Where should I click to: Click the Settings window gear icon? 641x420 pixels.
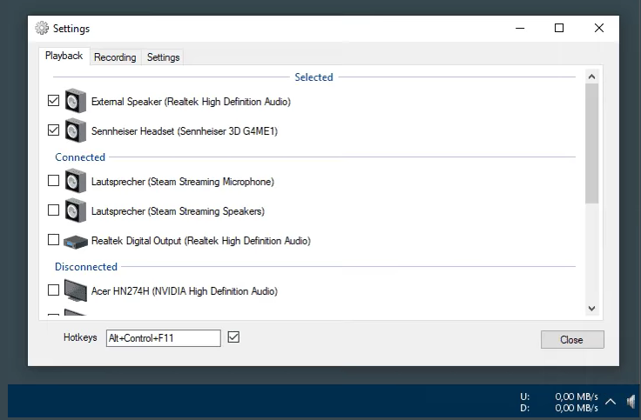point(42,28)
